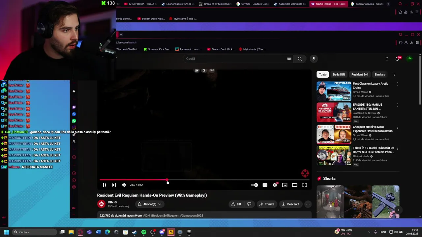
Task: Open Messenger icon in browser sidebar
Action: click(x=74, y=114)
